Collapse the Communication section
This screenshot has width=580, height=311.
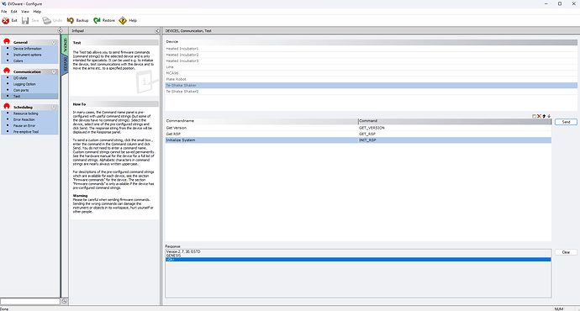click(x=54, y=71)
